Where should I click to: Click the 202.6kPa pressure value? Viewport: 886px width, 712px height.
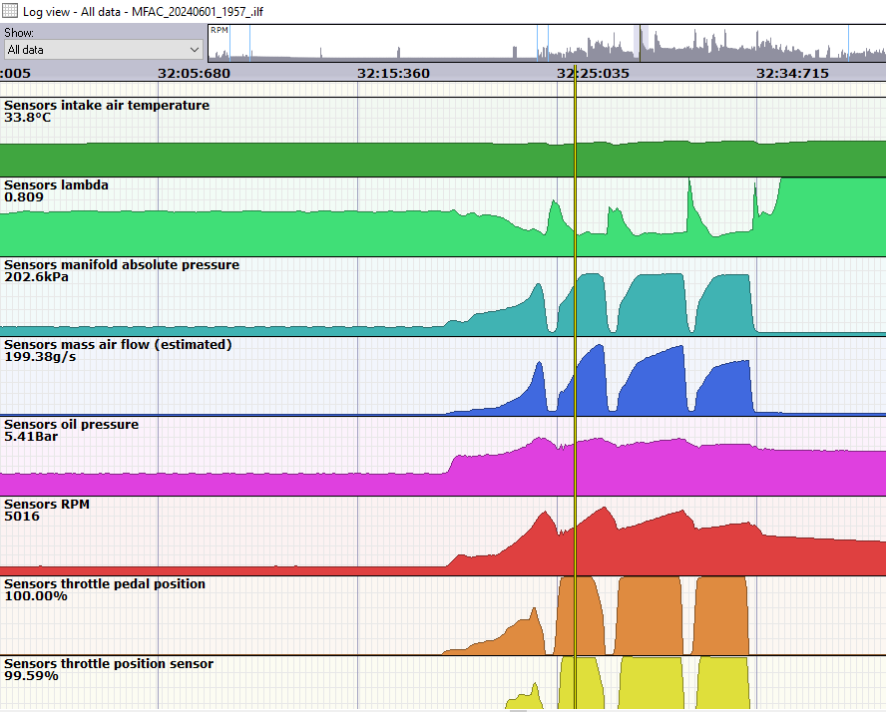coord(36,277)
